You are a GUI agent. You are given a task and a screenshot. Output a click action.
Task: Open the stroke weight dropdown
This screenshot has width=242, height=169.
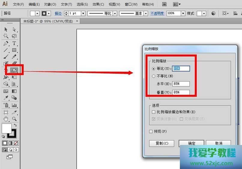pyautogui.click(x=83, y=14)
